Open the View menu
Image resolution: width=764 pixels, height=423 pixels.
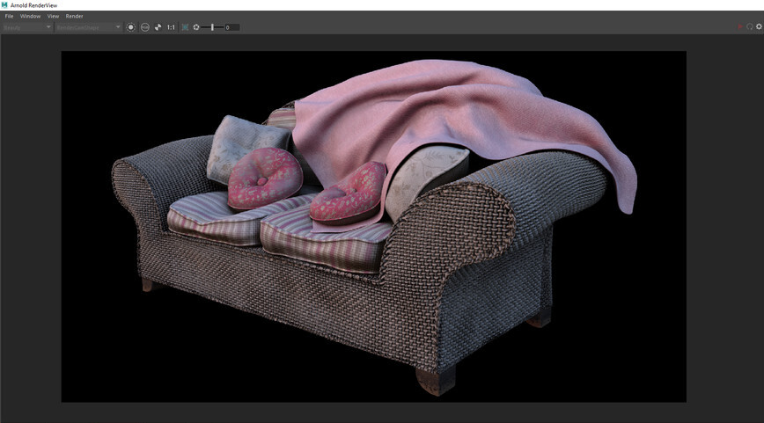tap(53, 16)
